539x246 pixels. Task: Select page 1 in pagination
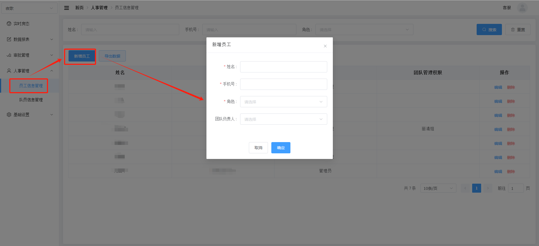pos(476,188)
